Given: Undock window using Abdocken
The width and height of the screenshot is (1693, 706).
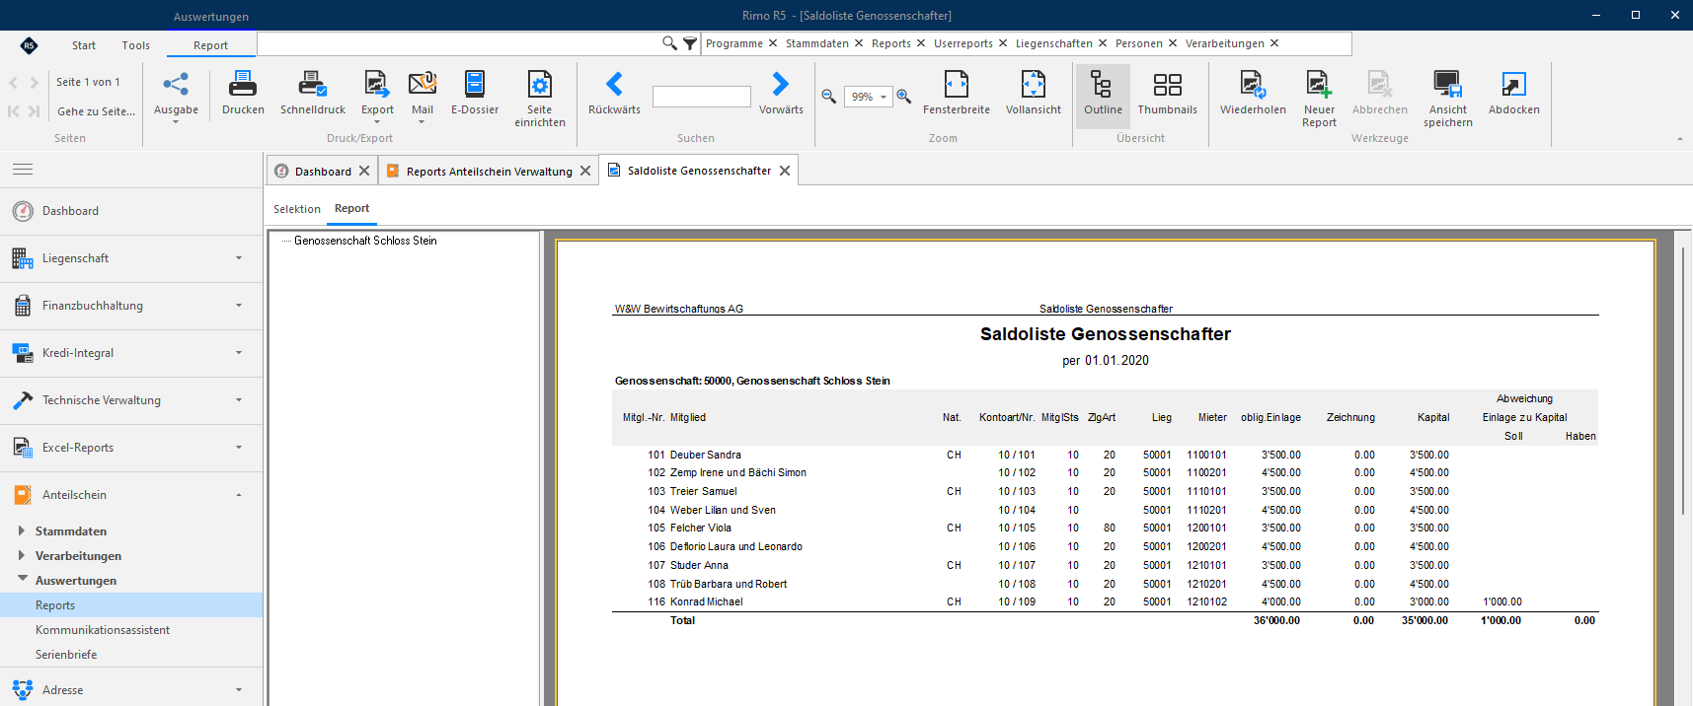Looking at the screenshot, I should click(x=1514, y=94).
